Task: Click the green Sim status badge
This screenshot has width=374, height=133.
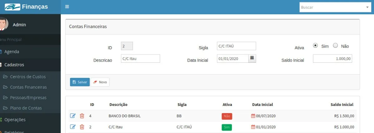Action: point(227,127)
